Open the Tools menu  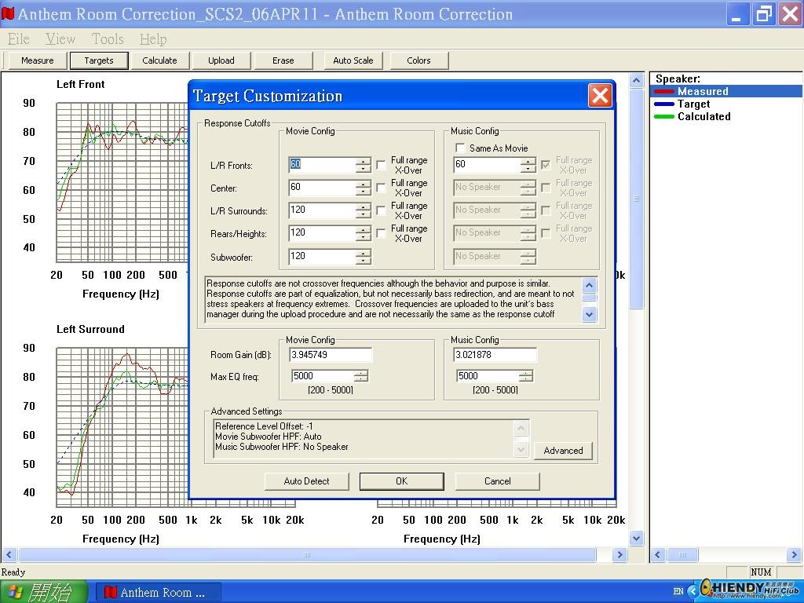click(x=108, y=38)
